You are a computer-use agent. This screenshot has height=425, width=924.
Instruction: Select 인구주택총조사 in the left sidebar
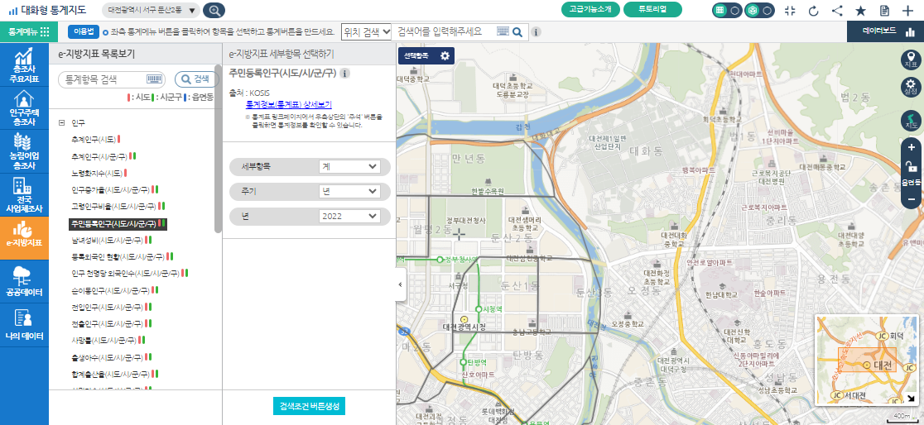pyautogui.click(x=24, y=105)
